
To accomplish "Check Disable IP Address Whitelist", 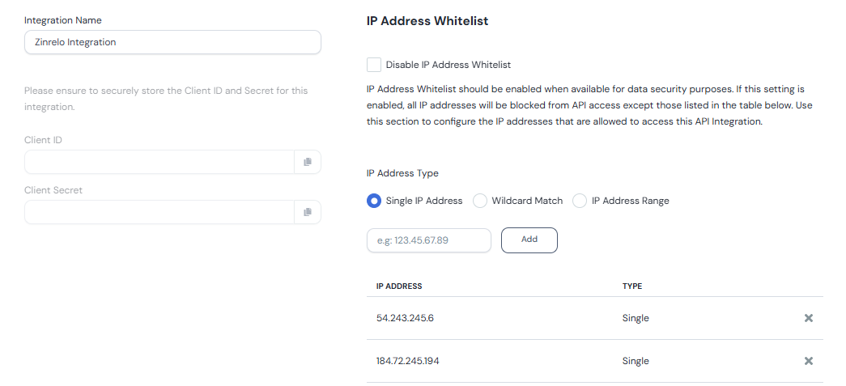I will 374,65.
